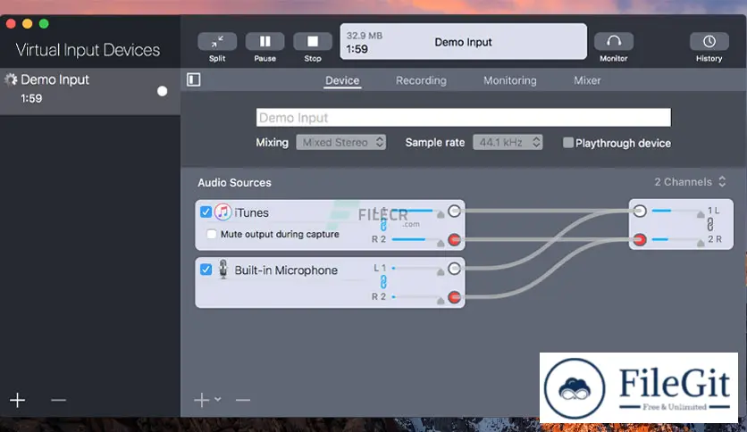Enable the Playthrough device checkbox
The height and width of the screenshot is (432, 747).
coord(568,143)
